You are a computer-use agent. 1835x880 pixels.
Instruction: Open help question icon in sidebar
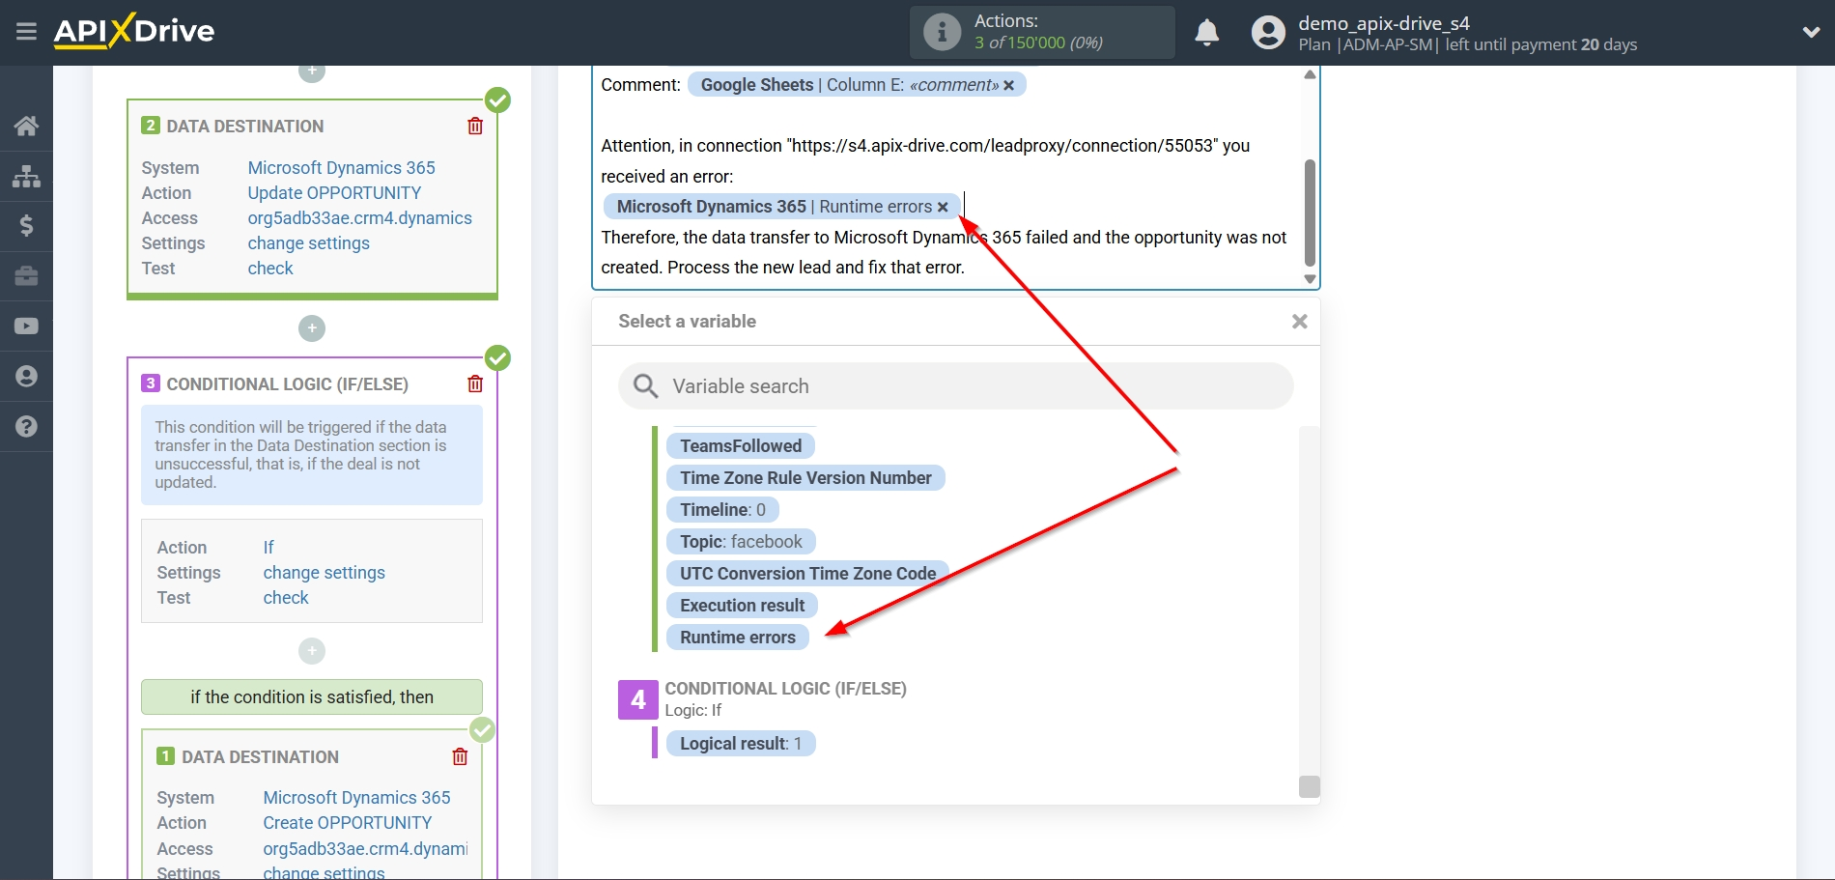pyautogui.click(x=26, y=427)
